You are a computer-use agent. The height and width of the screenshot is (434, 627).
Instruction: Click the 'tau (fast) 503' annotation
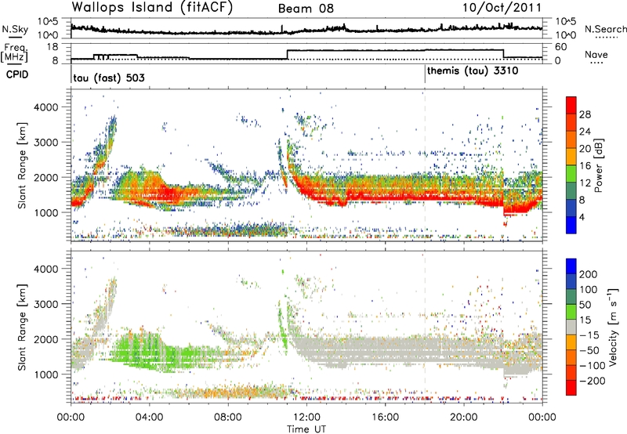point(109,78)
